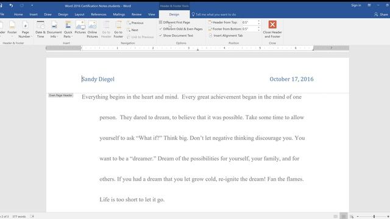
Task: Click Link to Previous
Action: [140, 37]
